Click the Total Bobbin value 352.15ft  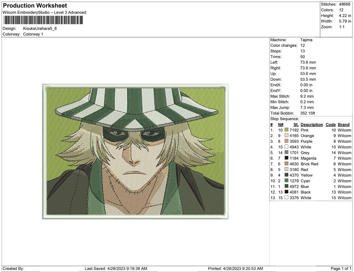coord(309,113)
